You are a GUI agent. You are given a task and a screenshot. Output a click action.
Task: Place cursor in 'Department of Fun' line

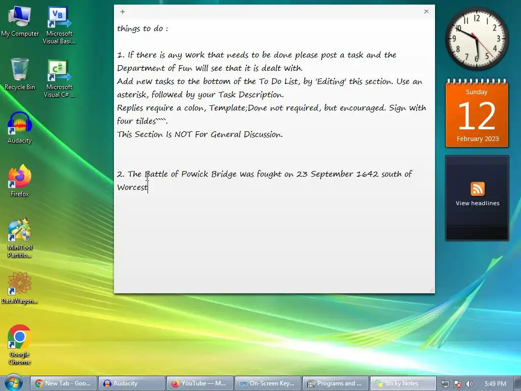coord(210,68)
